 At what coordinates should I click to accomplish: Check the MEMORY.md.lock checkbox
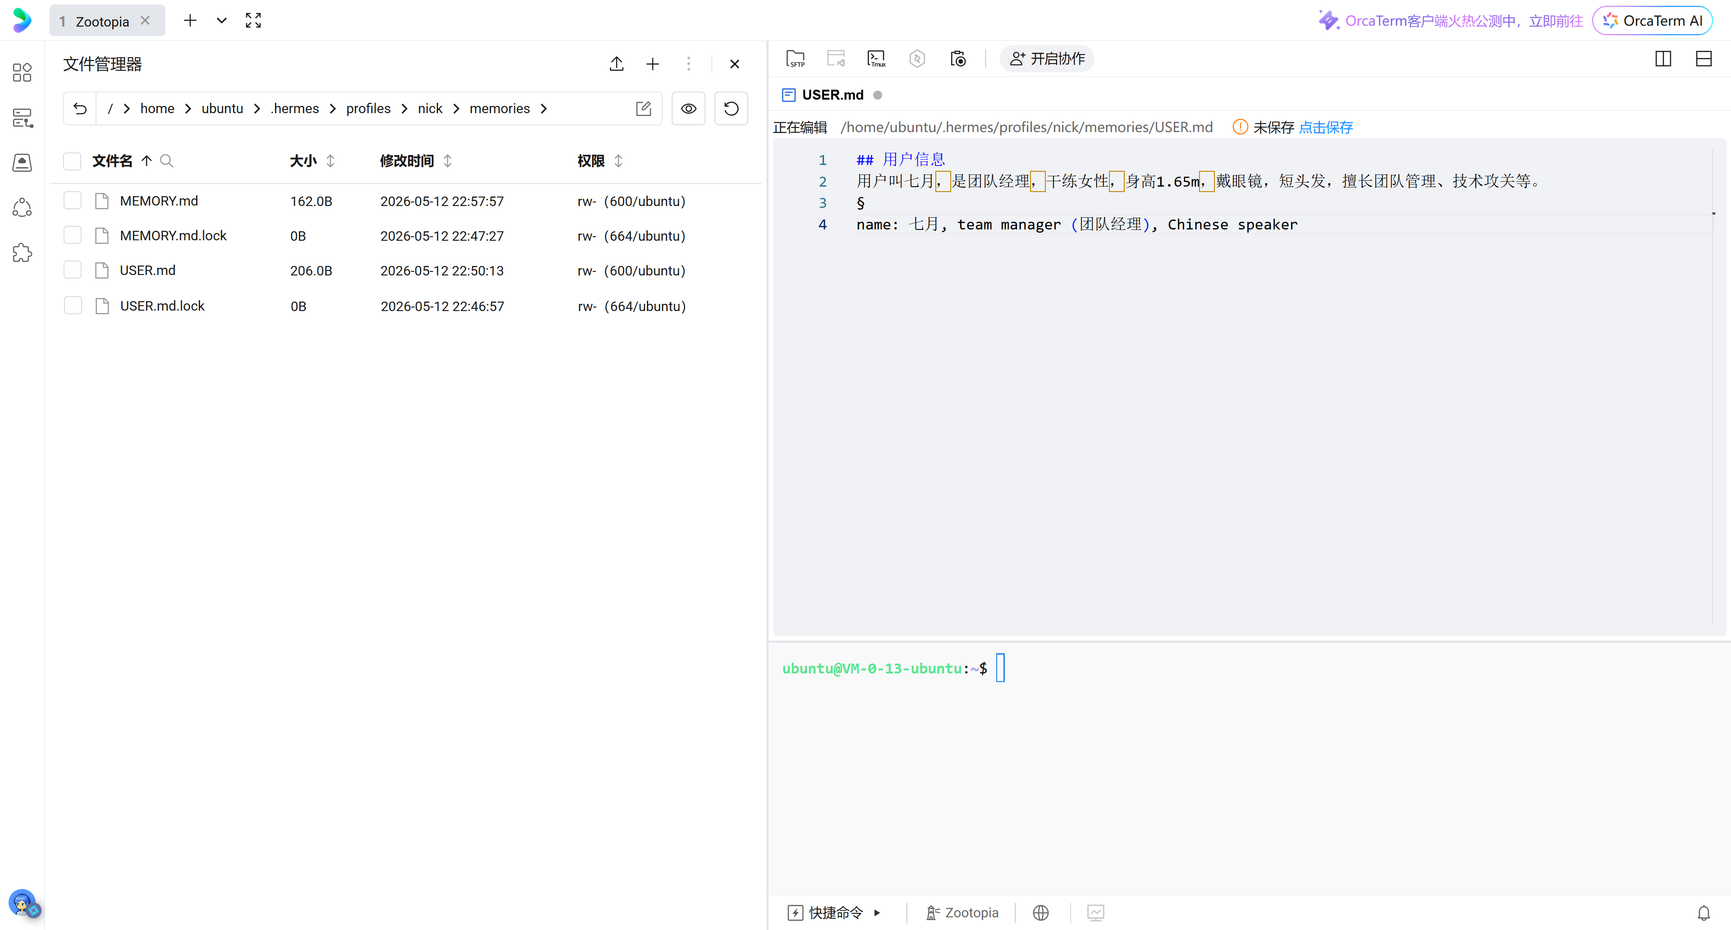(73, 235)
